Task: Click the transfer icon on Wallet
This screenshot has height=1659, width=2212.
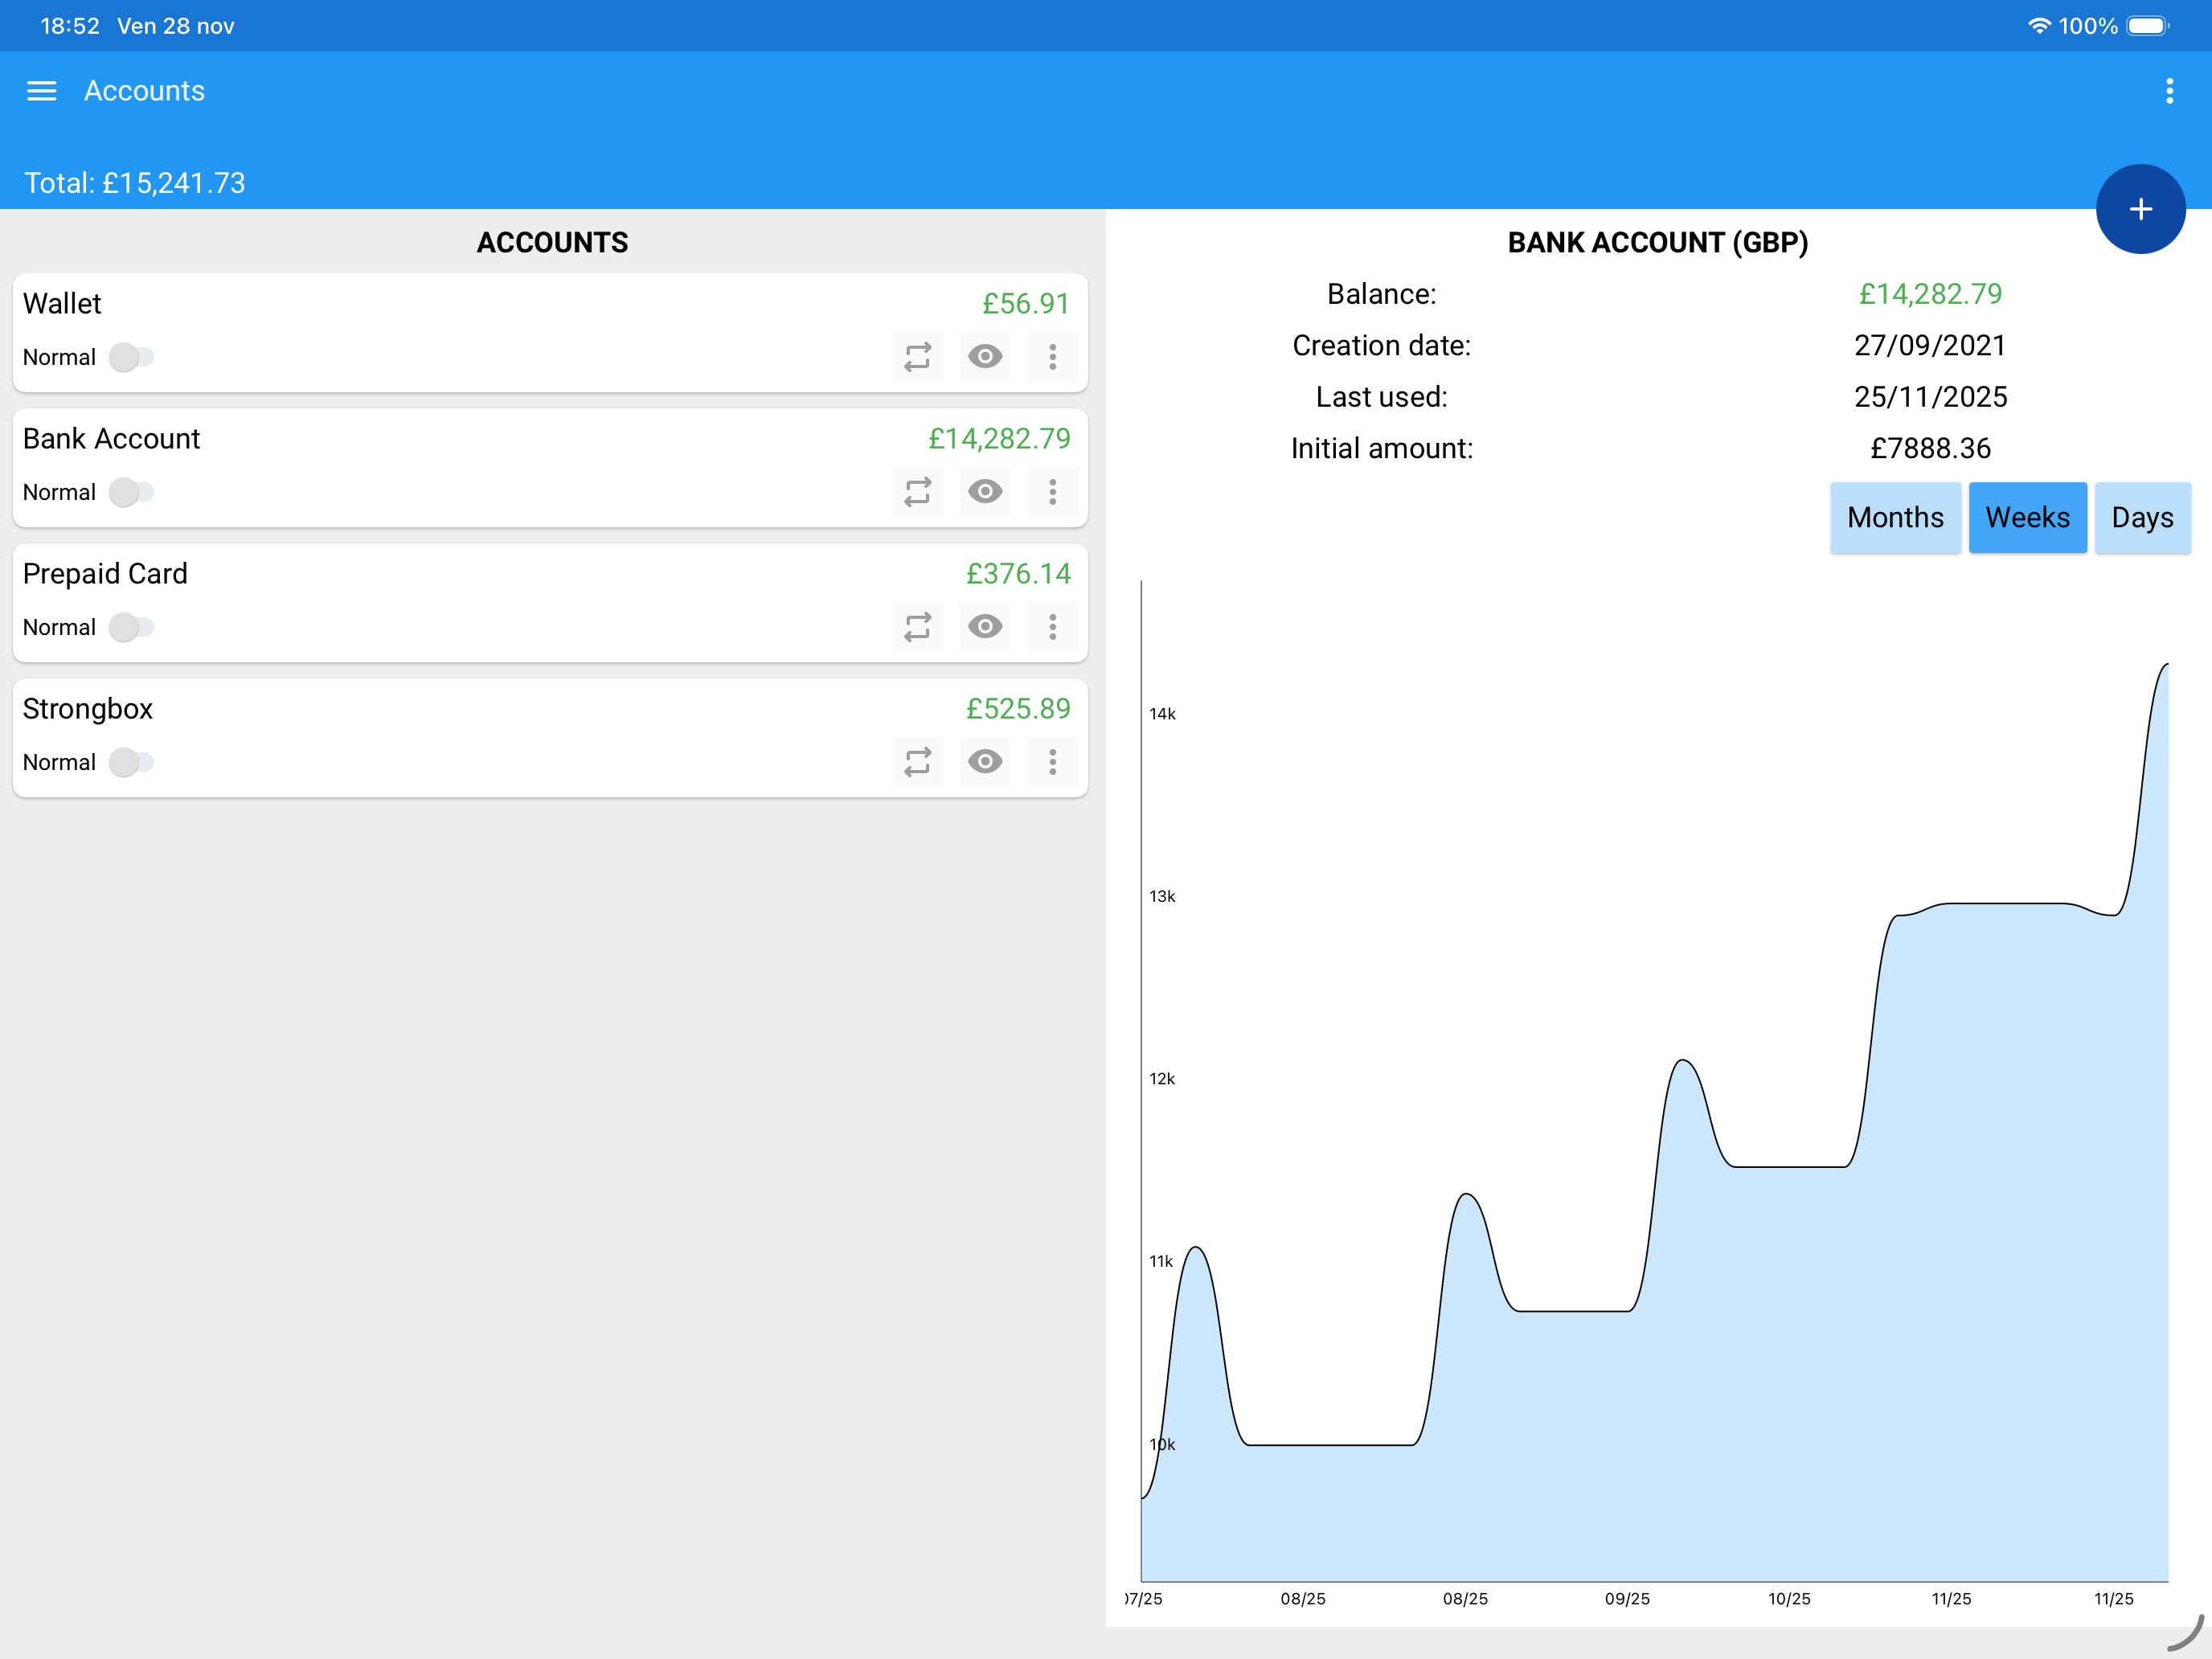Action: pyautogui.click(x=917, y=357)
